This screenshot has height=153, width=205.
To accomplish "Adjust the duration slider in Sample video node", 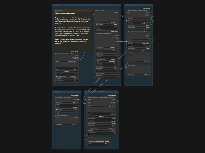I will point(67,71).
